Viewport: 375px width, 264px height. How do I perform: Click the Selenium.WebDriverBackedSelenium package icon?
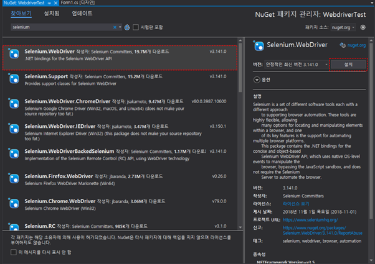14,154
